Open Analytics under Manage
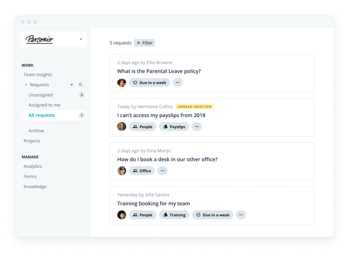This screenshot has height=253, width=350. (x=33, y=166)
